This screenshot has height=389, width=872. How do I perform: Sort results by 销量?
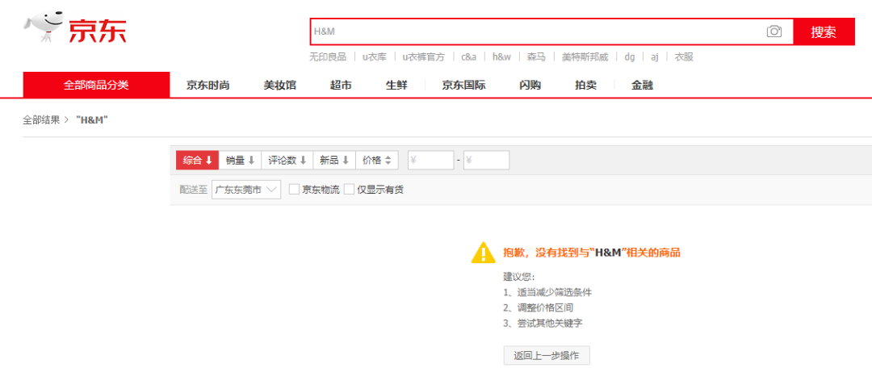coord(240,160)
